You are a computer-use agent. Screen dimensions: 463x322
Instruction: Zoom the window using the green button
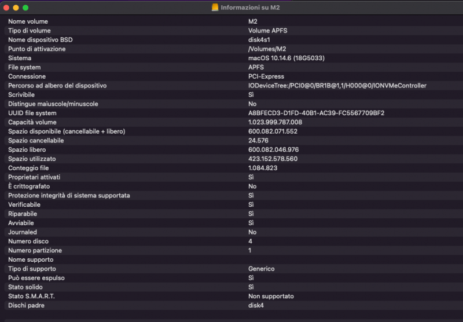(x=25, y=8)
